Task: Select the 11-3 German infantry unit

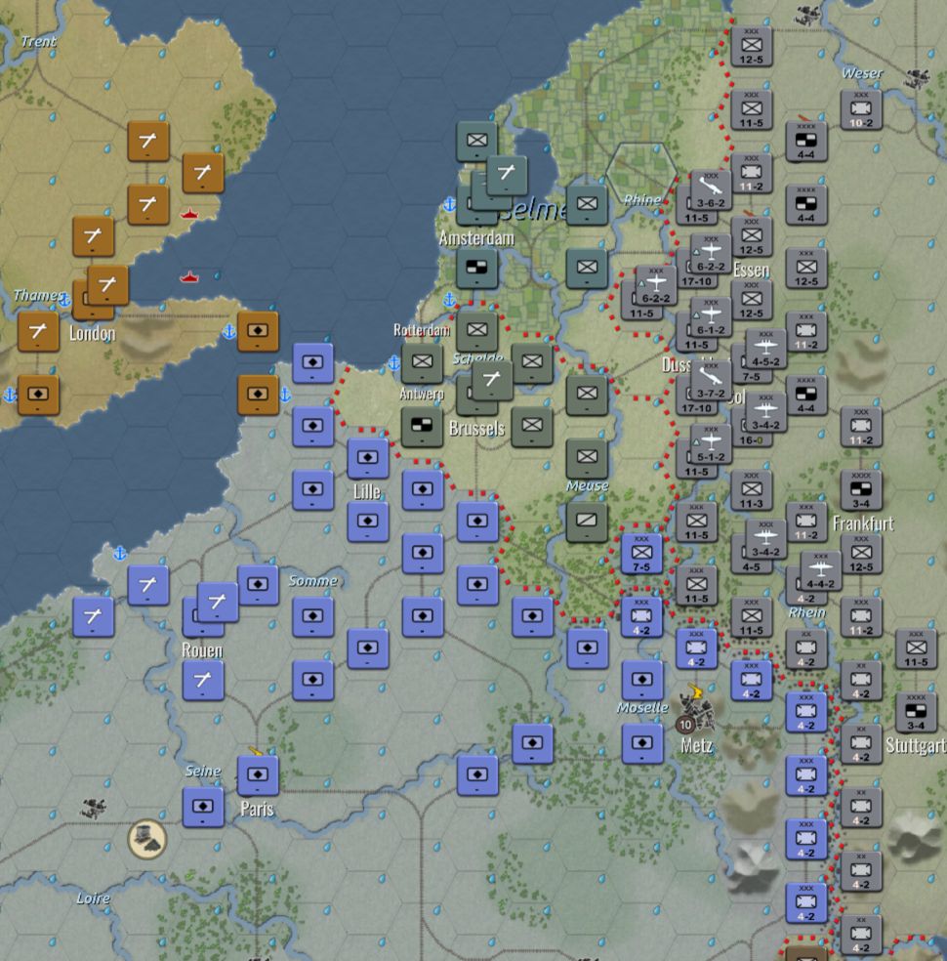Action: pyautogui.click(x=752, y=491)
